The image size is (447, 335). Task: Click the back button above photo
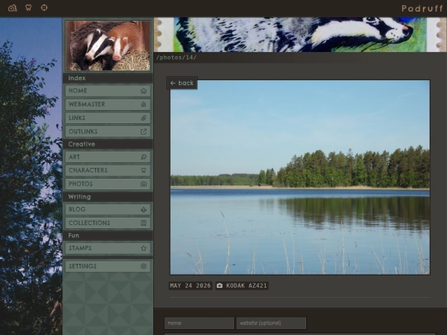pos(182,84)
